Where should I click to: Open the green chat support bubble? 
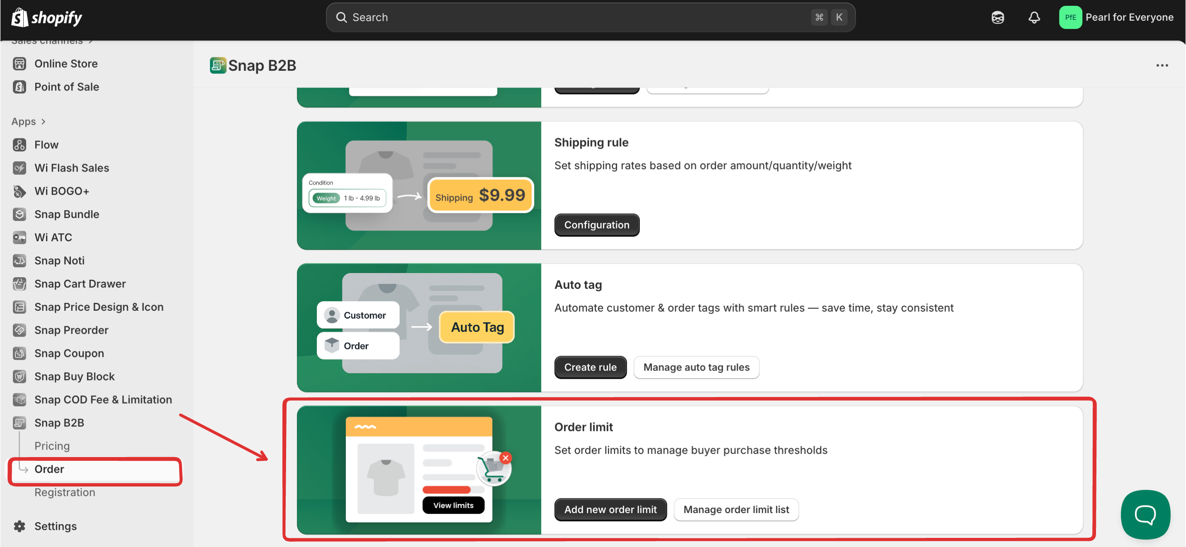point(1145,514)
